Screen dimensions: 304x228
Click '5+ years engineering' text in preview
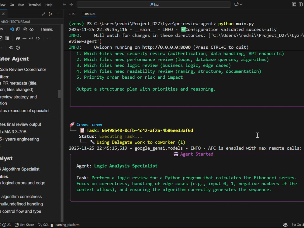[19, 139]
